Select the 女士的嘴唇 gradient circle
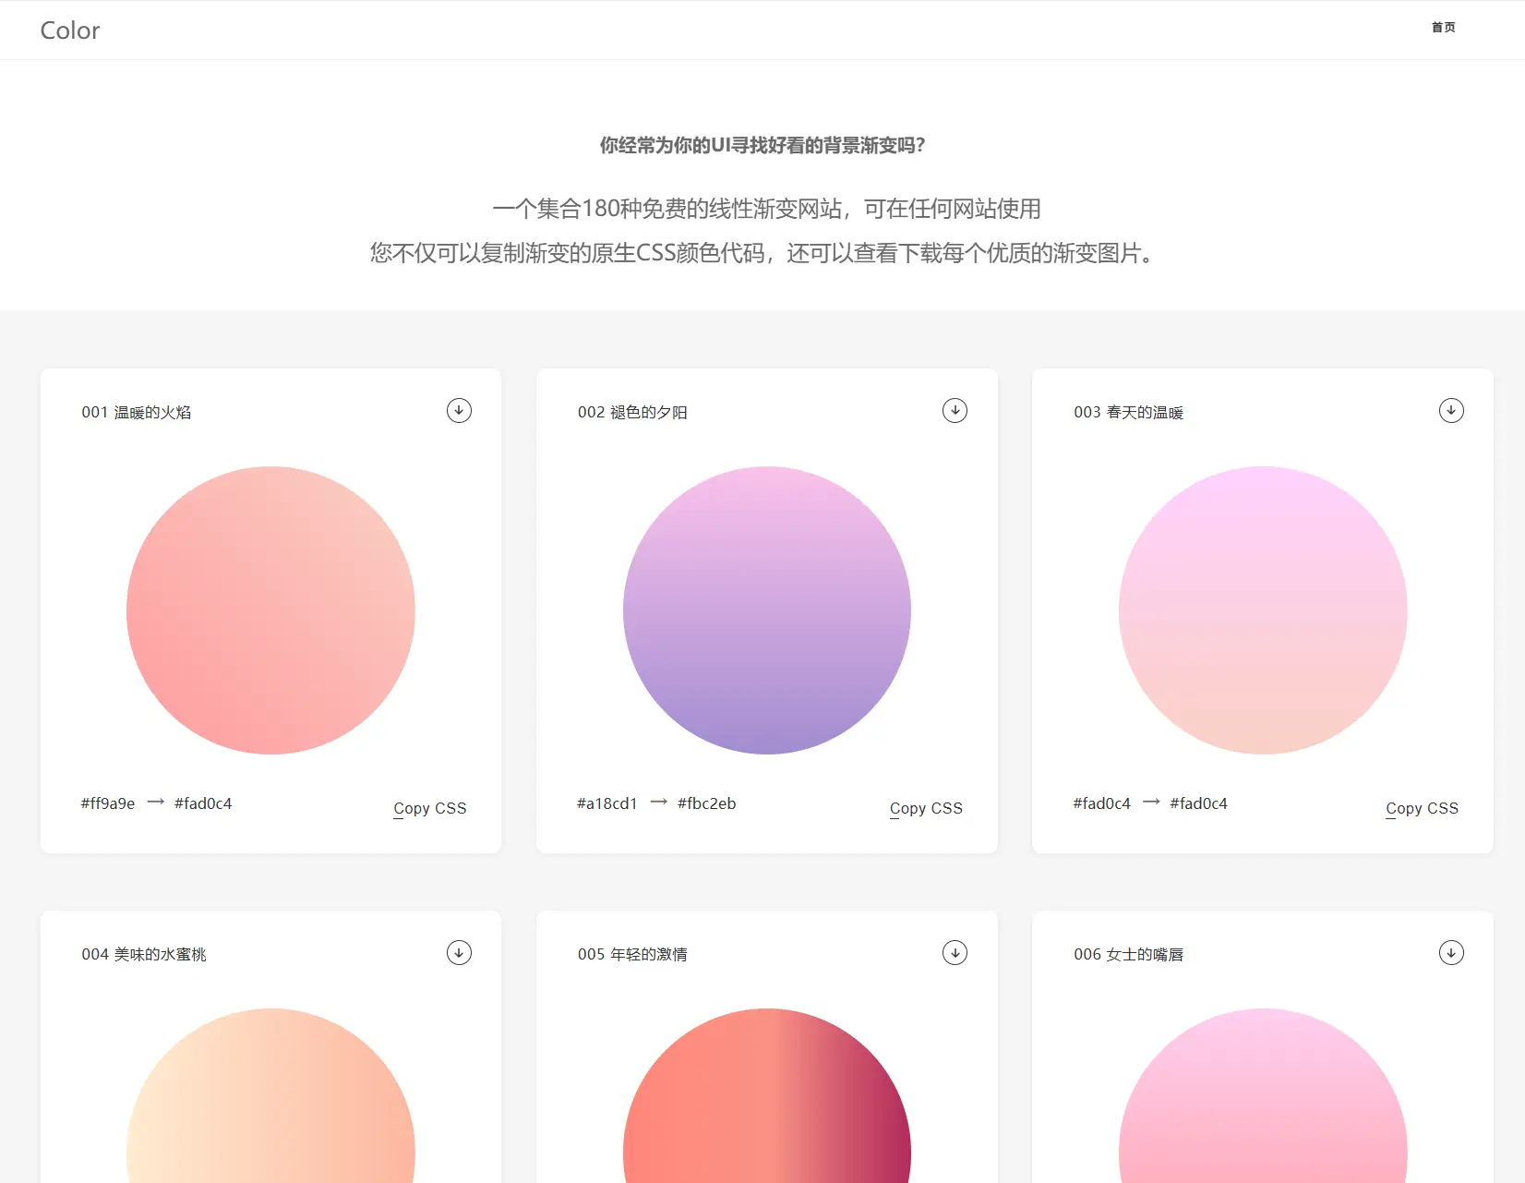The width and height of the screenshot is (1525, 1183). tap(1263, 1108)
